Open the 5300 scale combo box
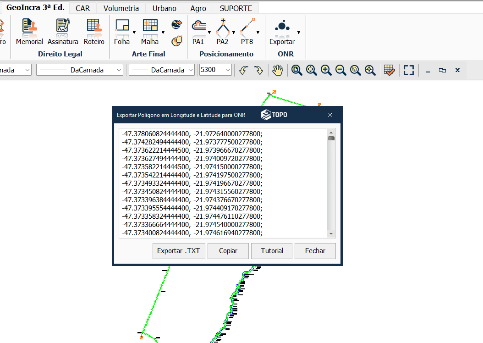Image resolution: width=483 pixels, height=343 pixels. point(215,70)
